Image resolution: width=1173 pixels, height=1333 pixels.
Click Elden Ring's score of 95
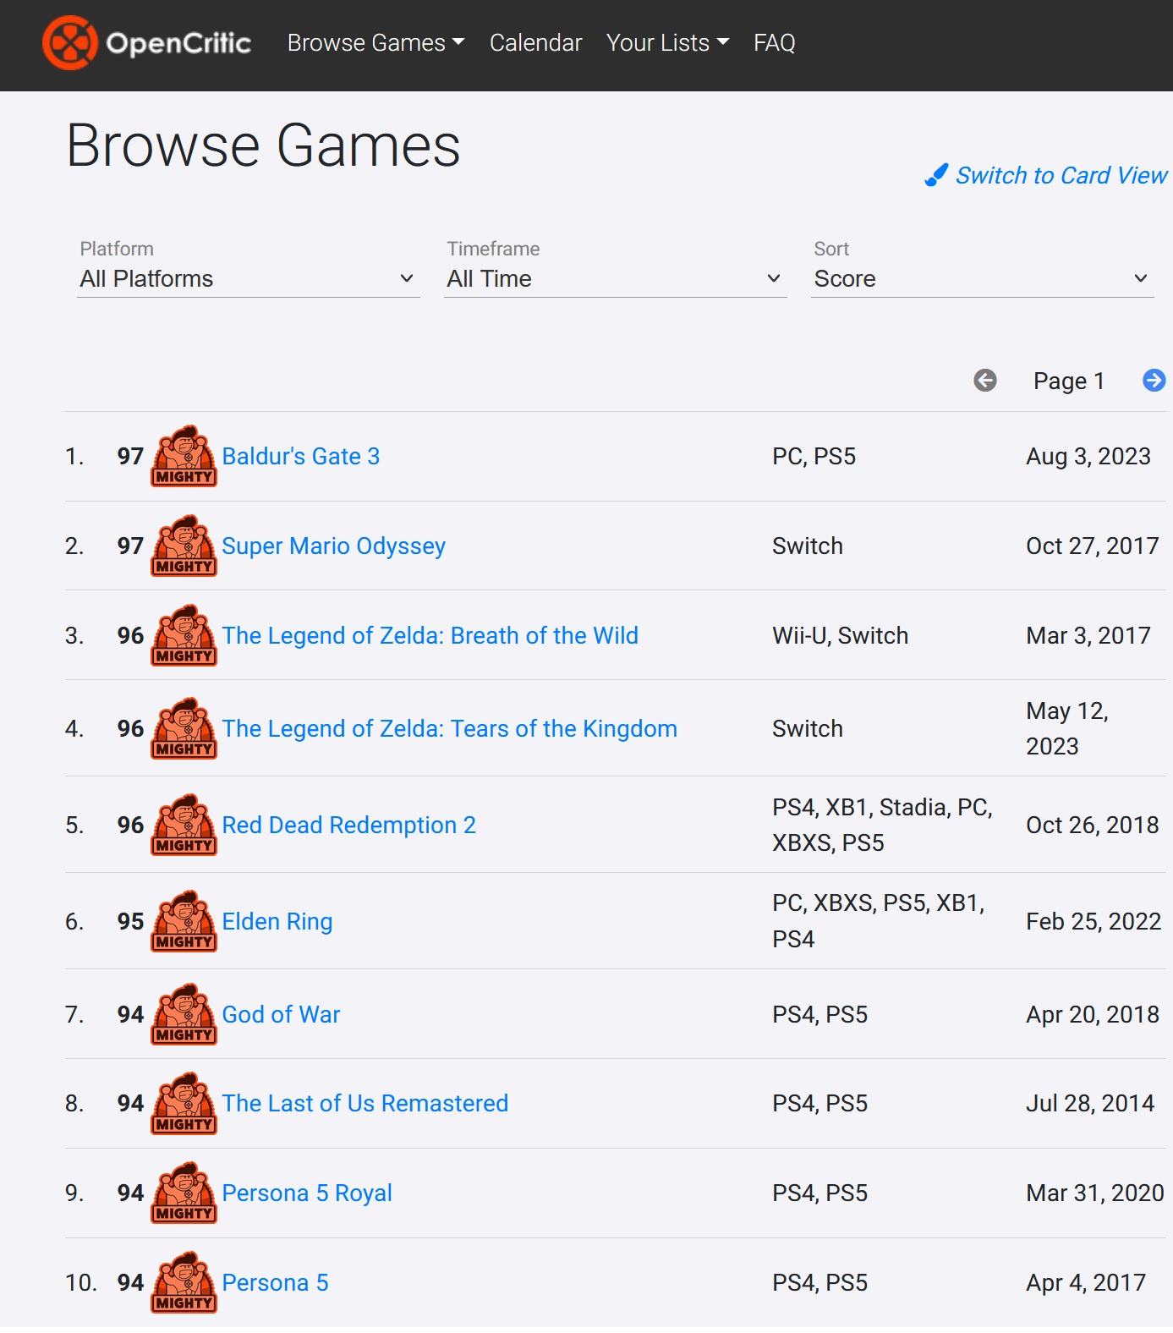130,921
